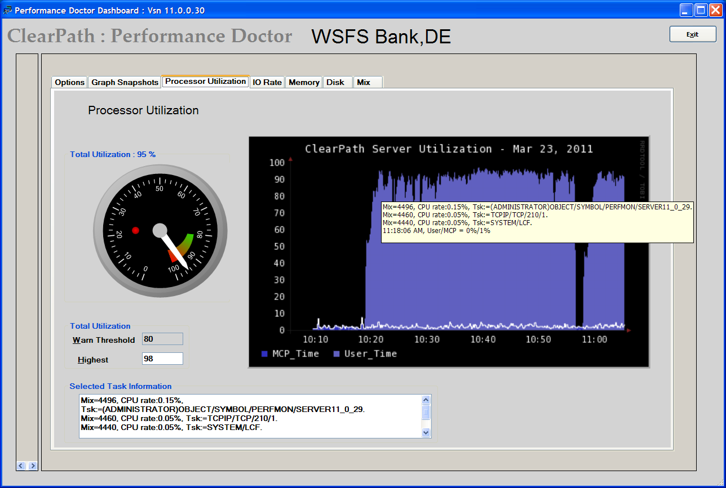Click the tooltip line Mix=4460 TCPIP/TCP/210/1

point(465,214)
